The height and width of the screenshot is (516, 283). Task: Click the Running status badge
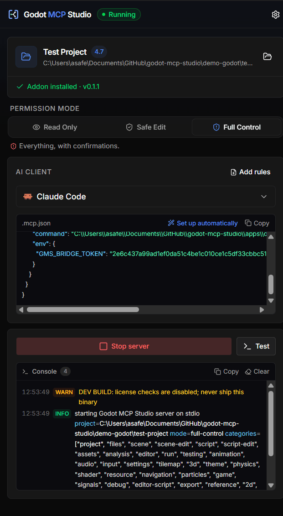(x=118, y=15)
